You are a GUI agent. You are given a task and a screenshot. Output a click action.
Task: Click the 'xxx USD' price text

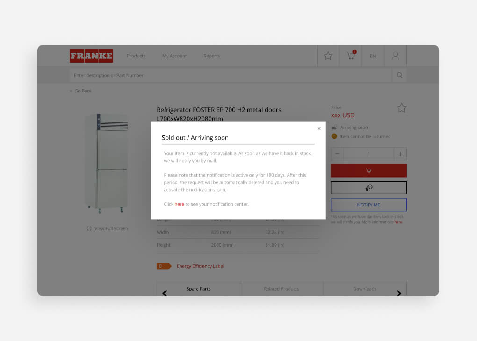click(343, 115)
